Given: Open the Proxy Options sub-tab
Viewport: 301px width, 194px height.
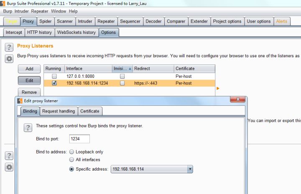Looking at the screenshot, I should [x=108, y=32].
